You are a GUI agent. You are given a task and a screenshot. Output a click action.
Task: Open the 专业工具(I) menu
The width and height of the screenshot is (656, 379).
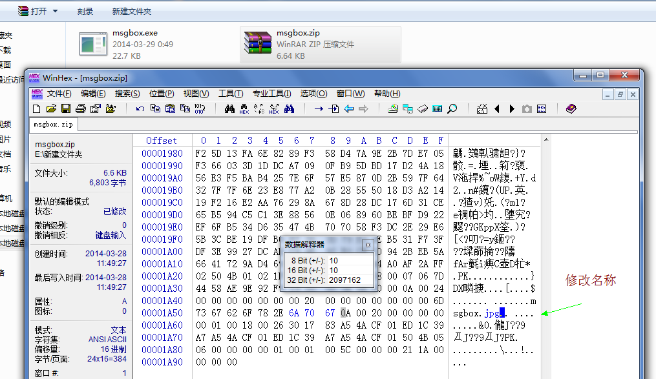click(x=271, y=94)
